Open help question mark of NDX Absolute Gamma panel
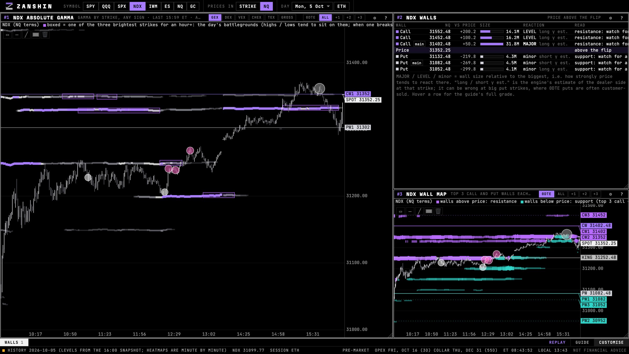 tap(386, 18)
